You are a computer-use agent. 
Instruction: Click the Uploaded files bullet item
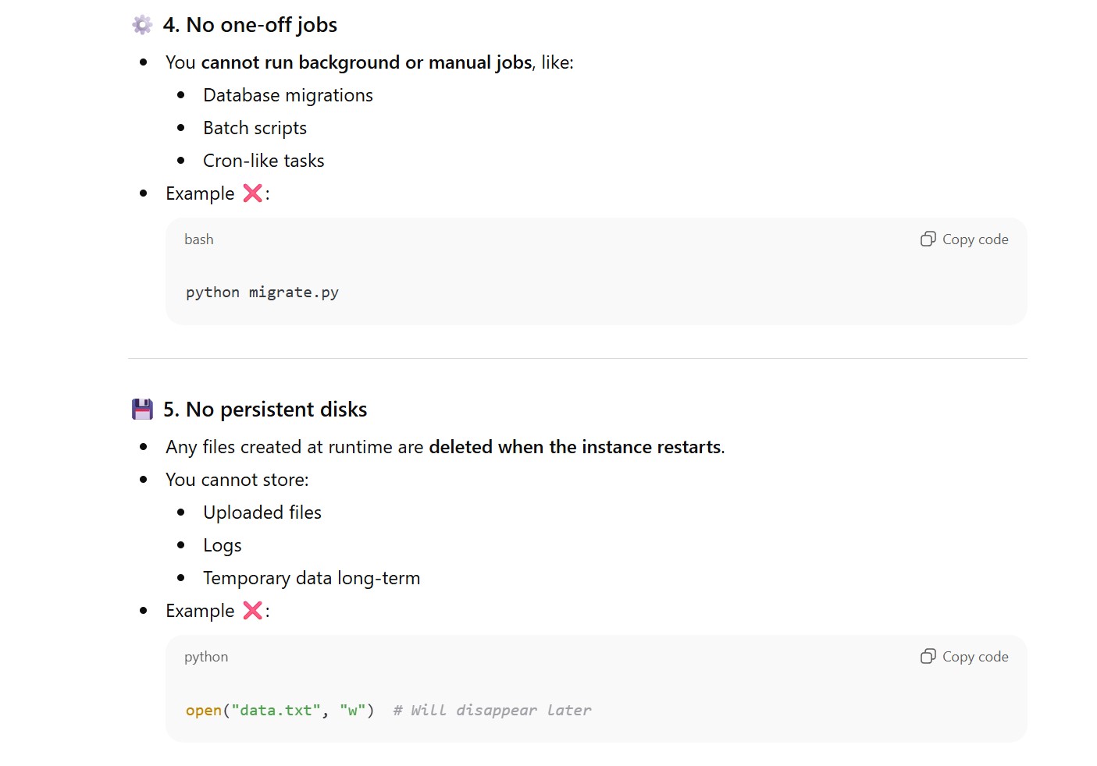[x=262, y=512]
